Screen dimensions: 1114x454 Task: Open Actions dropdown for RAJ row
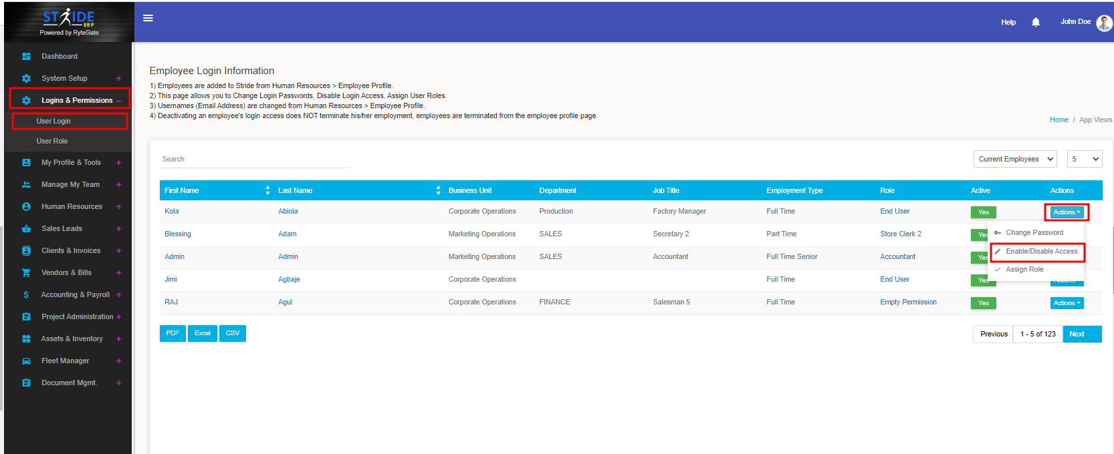click(1067, 303)
